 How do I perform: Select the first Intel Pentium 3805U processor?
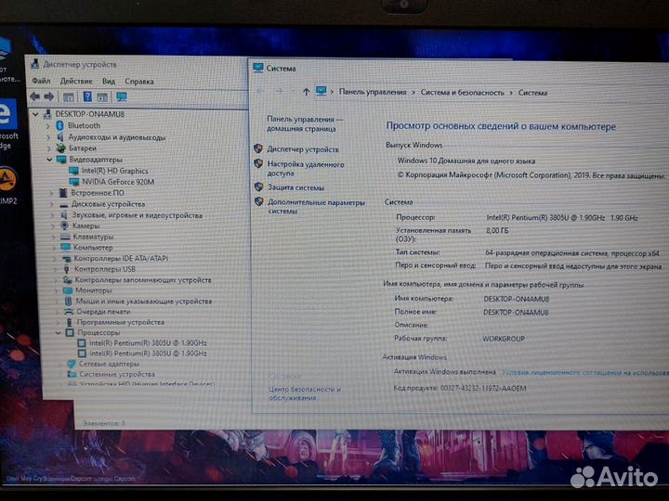[x=148, y=343]
